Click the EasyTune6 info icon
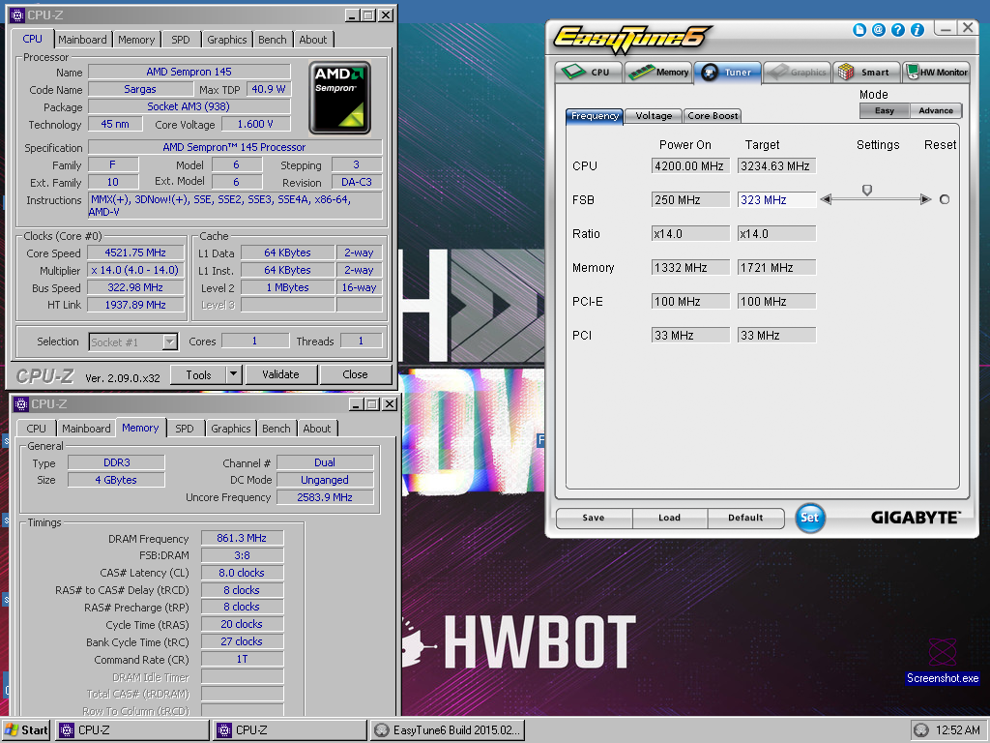 [x=917, y=30]
